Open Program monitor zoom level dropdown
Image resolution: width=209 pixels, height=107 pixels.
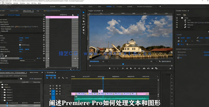click(x=106, y=61)
